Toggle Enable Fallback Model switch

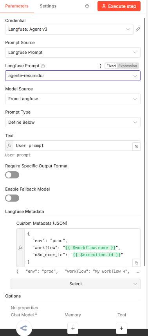12,198
